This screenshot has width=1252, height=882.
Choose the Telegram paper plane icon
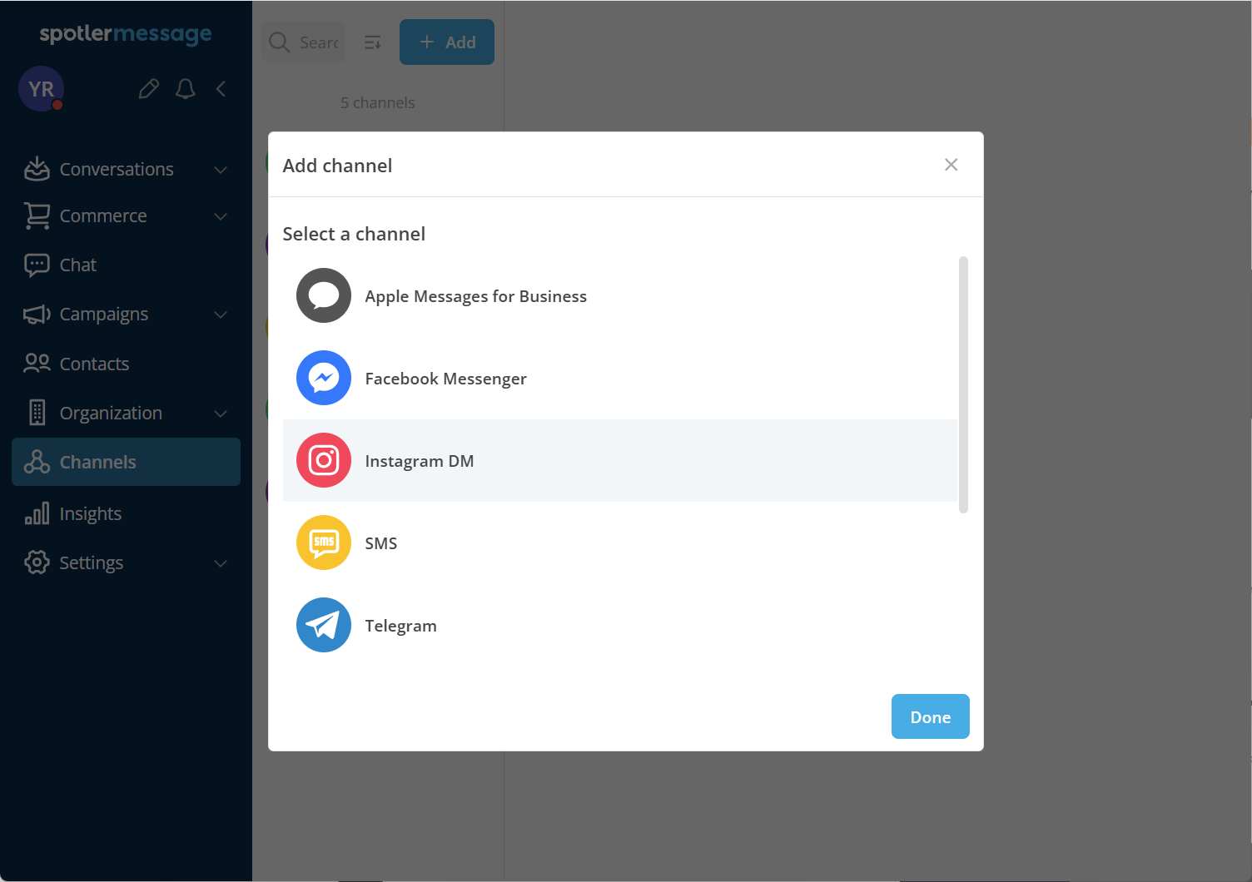[x=324, y=625]
